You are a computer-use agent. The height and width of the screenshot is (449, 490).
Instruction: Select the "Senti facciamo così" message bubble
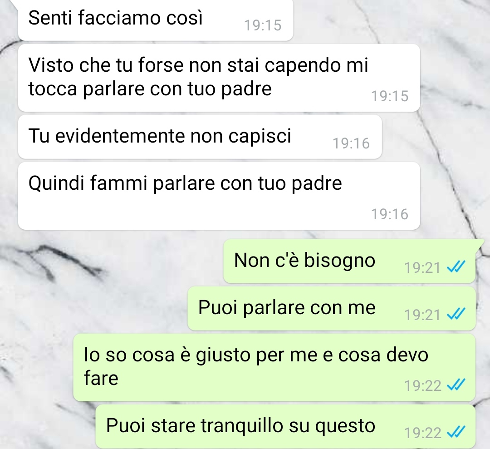[156, 20]
